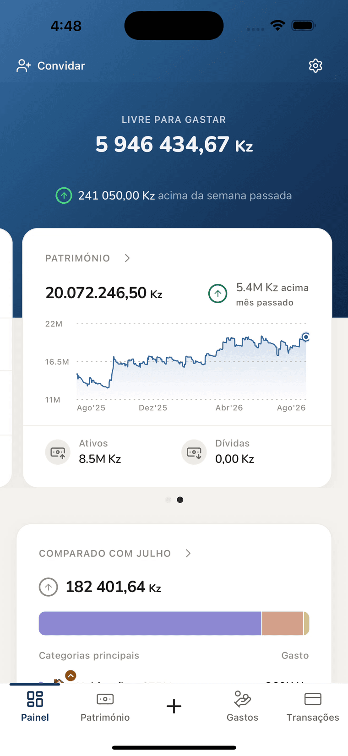Switch to the Património tab
348x756 pixels.
click(105, 706)
